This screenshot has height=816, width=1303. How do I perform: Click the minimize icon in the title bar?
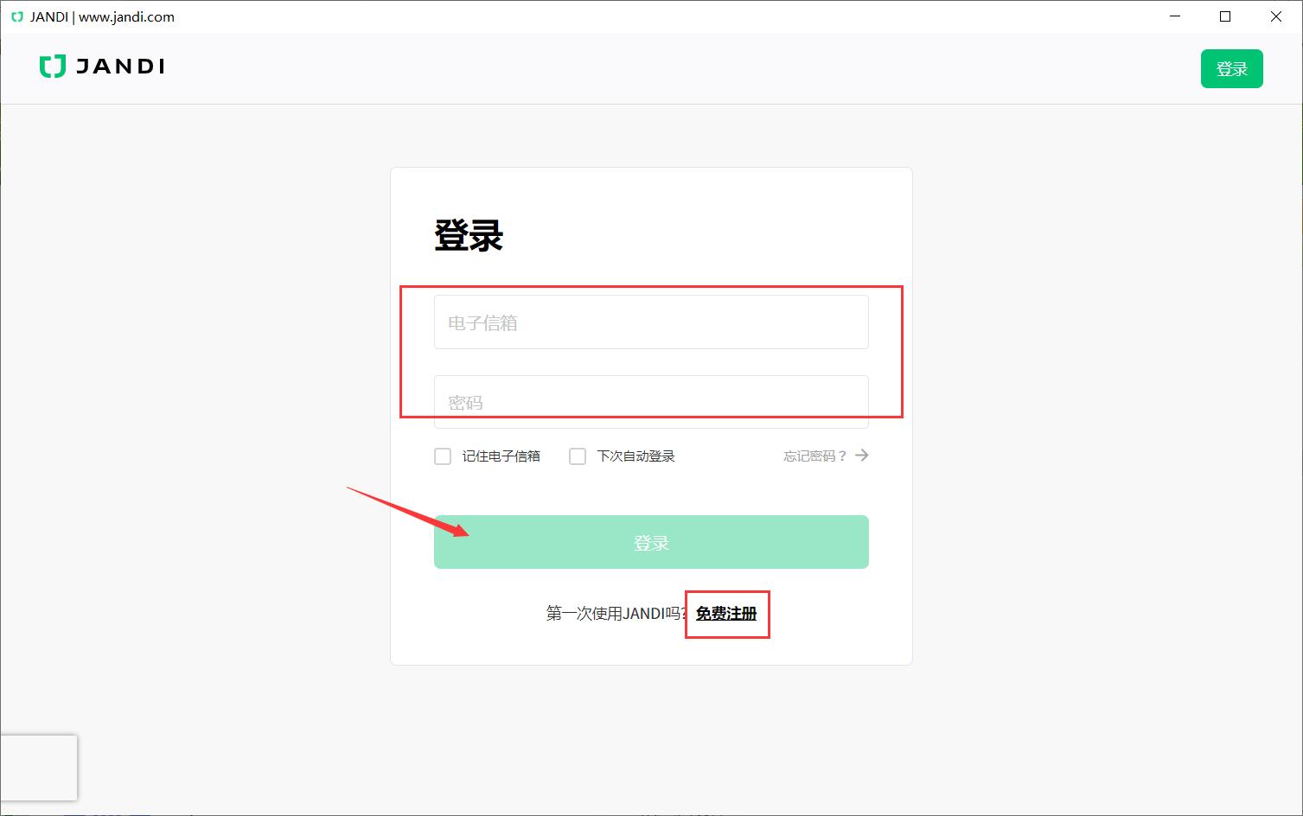pyautogui.click(x=1174, y=16)
